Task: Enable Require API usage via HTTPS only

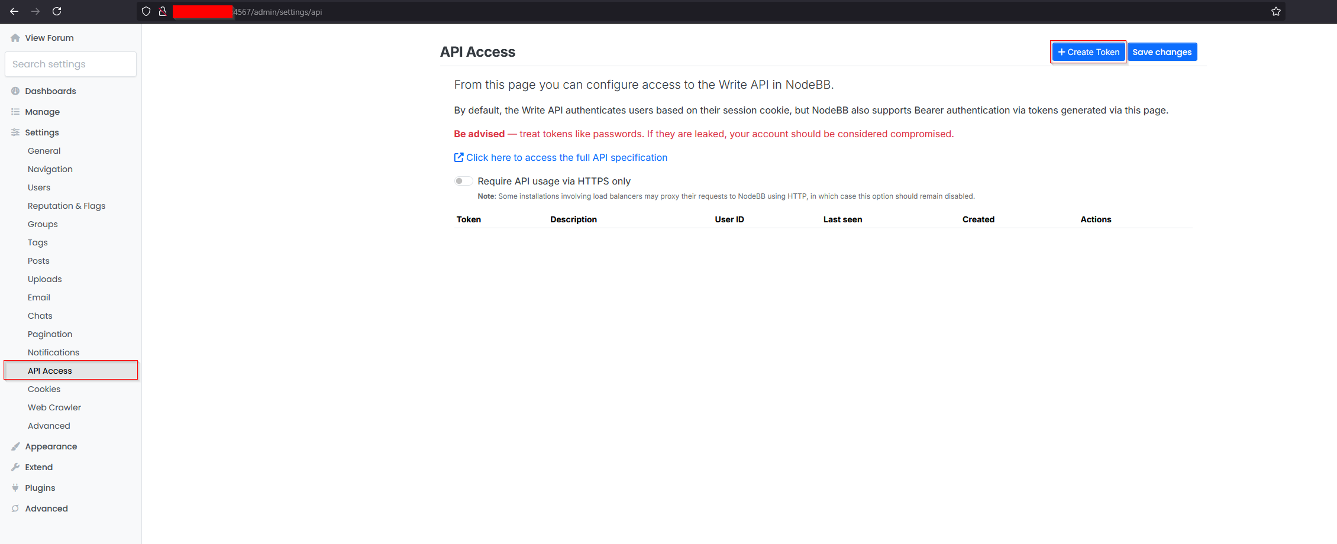Action: click(463, 181)
